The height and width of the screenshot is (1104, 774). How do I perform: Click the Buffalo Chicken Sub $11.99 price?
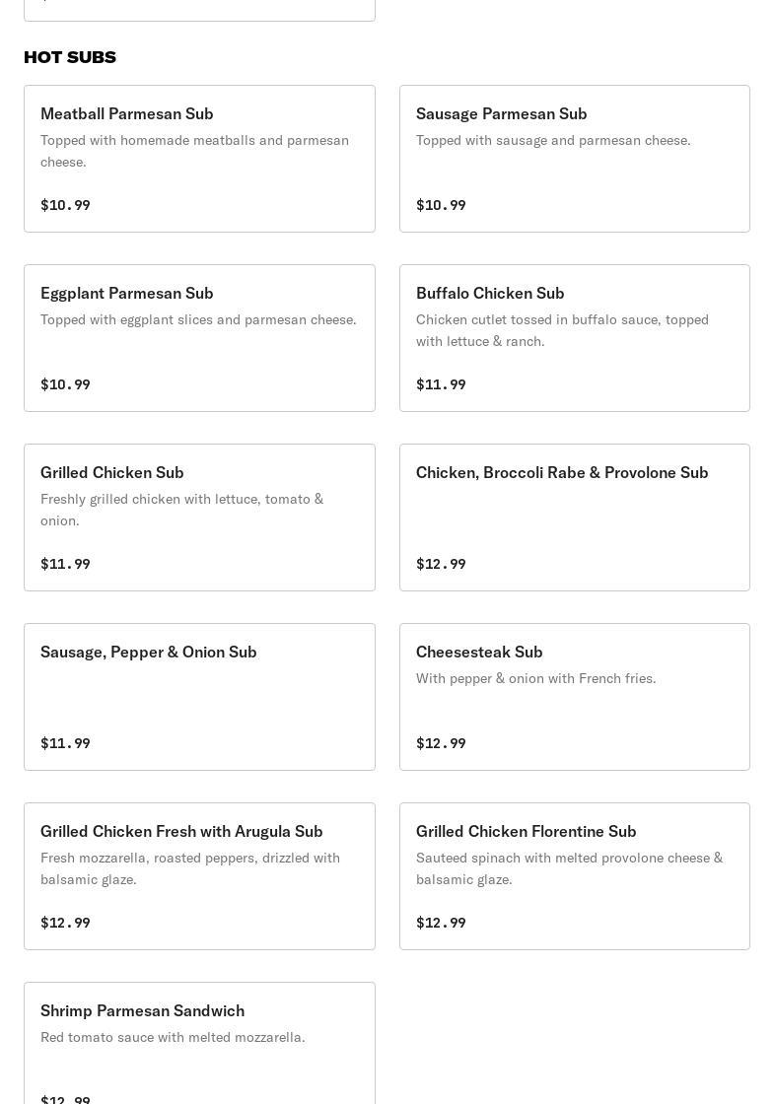click(x=441, y=384)
